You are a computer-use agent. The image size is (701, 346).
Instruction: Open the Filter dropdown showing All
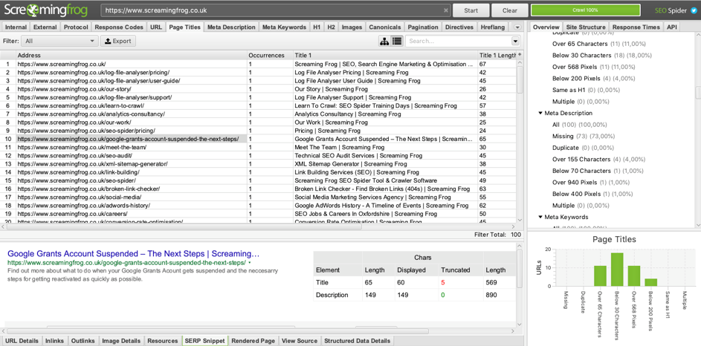tap(60, 41)
